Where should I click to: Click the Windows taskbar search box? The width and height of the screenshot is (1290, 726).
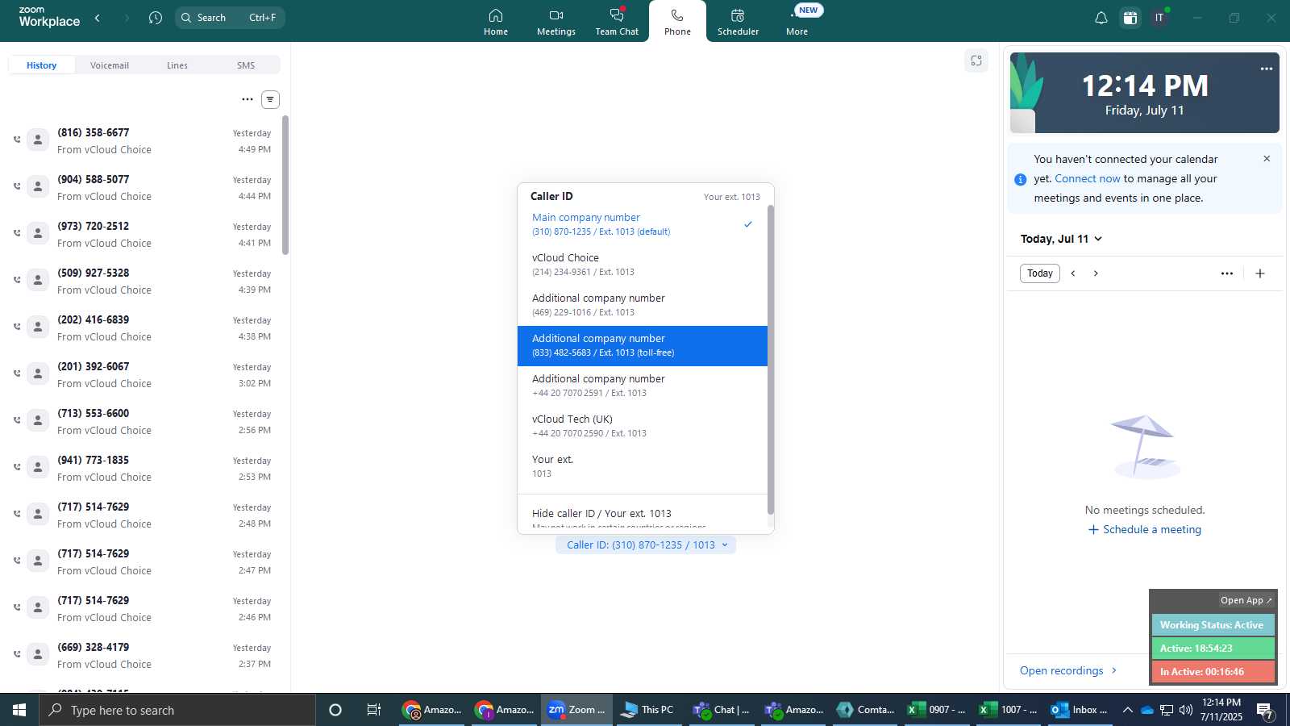pos(177,710)
